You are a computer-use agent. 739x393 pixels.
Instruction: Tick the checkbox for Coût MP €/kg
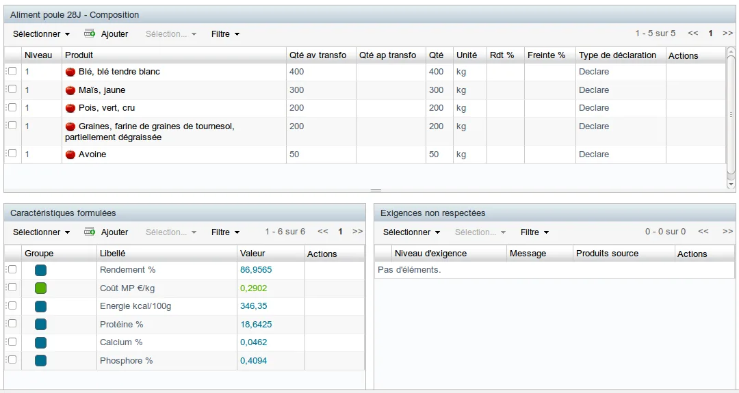pos(13,287)
